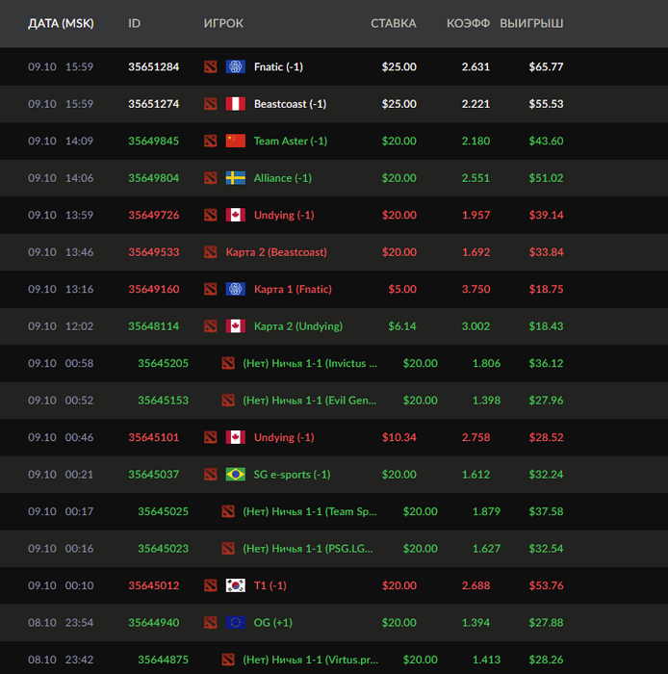Click the ВЫИГРЫШ column header

pyautogui.click(x=531, y=23)
